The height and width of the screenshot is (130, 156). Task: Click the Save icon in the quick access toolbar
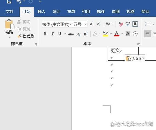(x=9, y=1)
